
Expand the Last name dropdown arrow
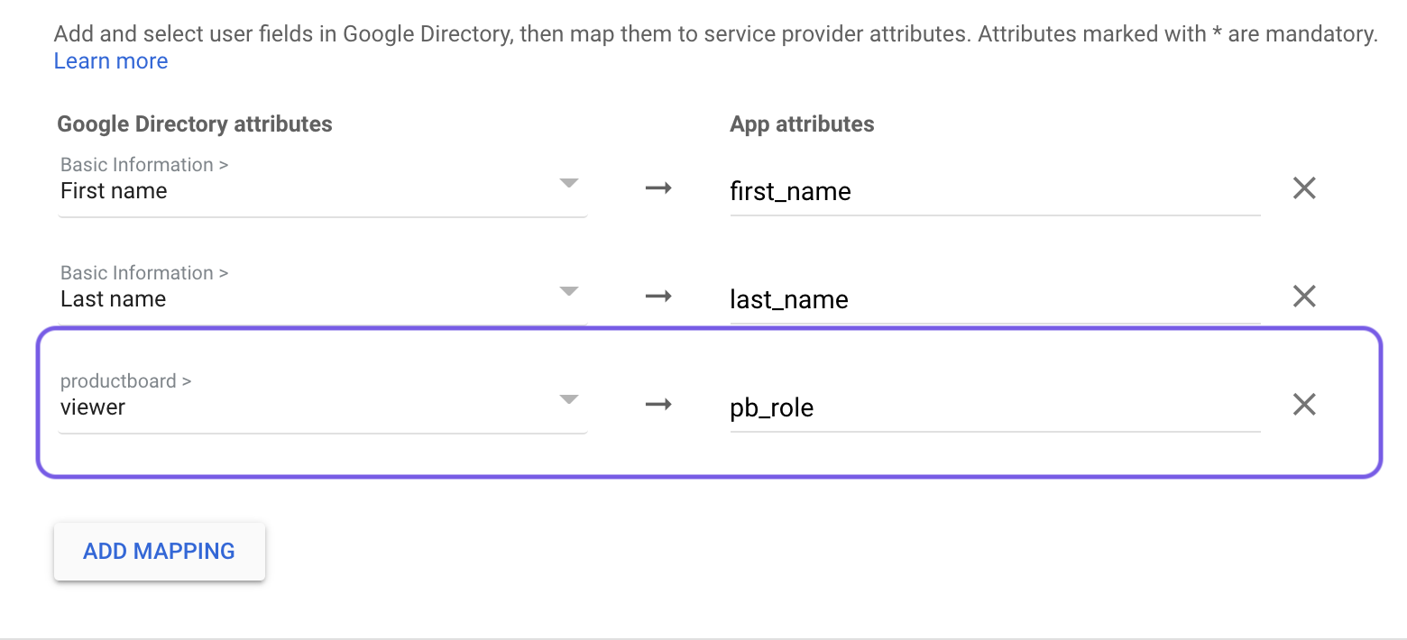568,291
